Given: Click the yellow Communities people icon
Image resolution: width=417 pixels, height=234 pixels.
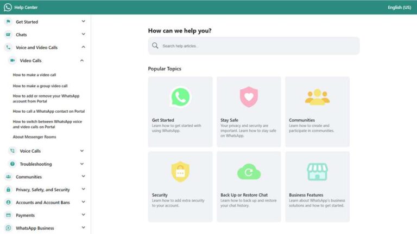Looking at the screenshot, I should point(317,97).
